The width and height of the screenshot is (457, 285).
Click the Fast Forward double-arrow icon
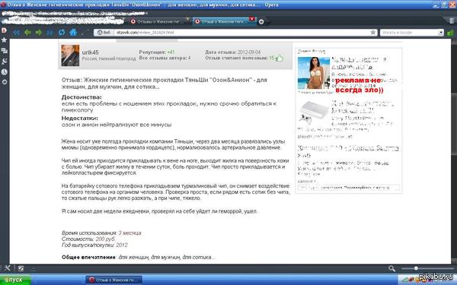[x=50, y=32]
